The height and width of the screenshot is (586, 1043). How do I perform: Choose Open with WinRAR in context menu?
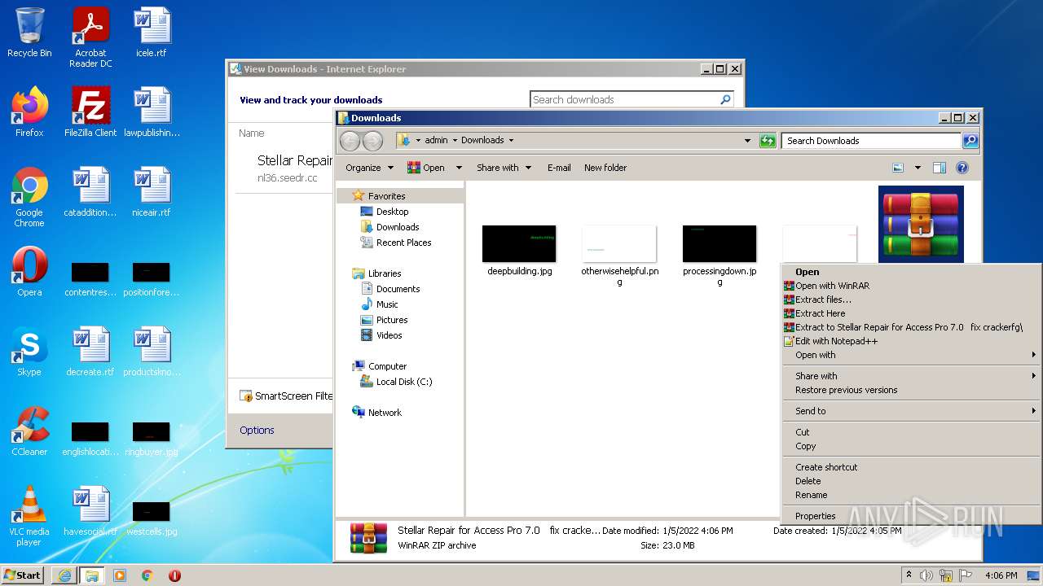[911, 286]
